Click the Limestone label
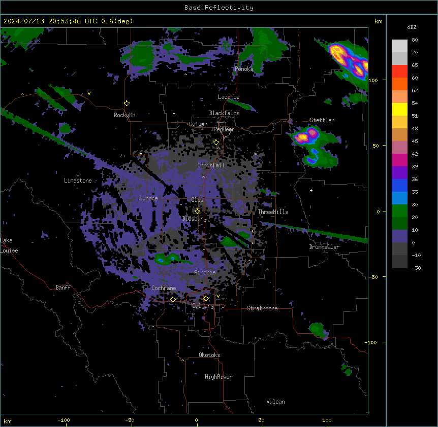This screenshot has width=438, height=427. pyautogui.click(x=78, y=181)
